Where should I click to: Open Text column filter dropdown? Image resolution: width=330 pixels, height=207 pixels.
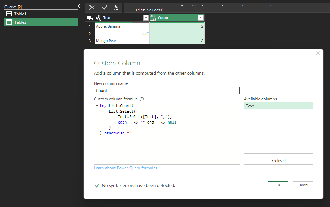click(x=146, y=18)
